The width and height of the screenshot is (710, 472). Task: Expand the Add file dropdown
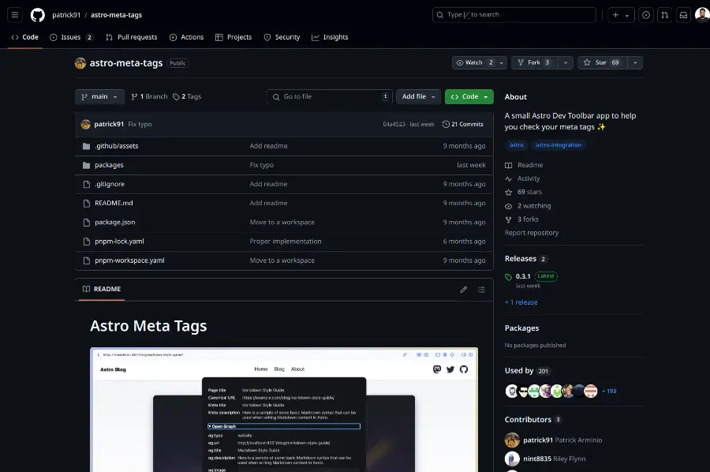click(x=418, y=96)
